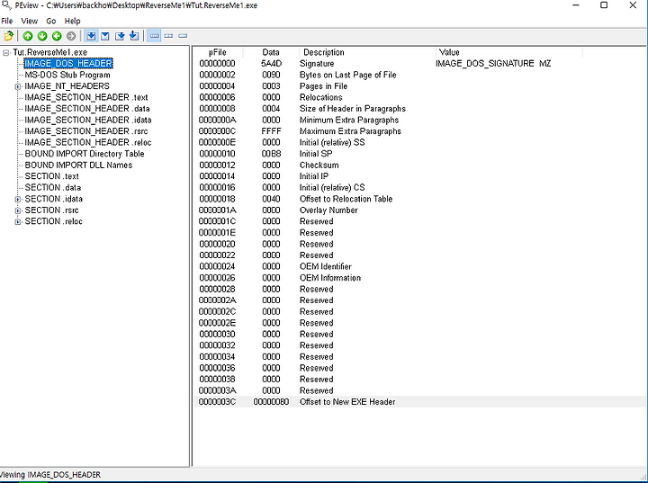Expand the SECTION .rsrc node
This screenshot has width=648, height=483.
[18, 210]
